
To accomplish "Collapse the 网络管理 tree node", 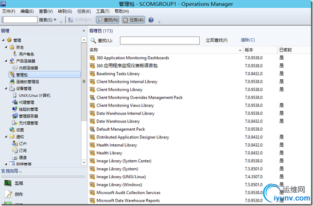I will pos(6,164).
